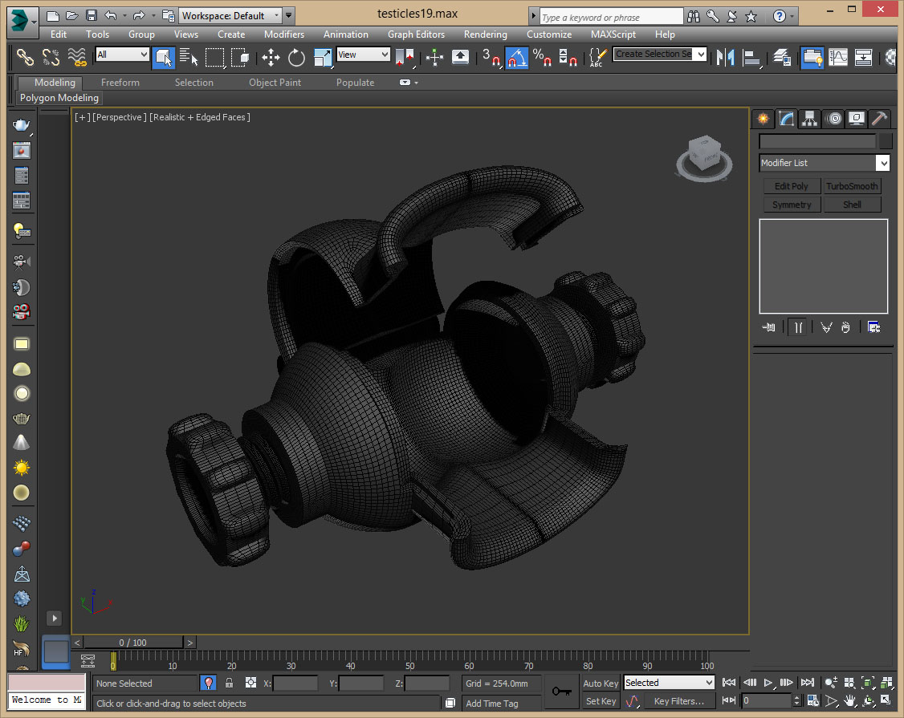Open the Selected key filter dropdown
Image resolution: width=904 pixels, height=718 pixels.
pyautogui.click(x=670, y=683)
